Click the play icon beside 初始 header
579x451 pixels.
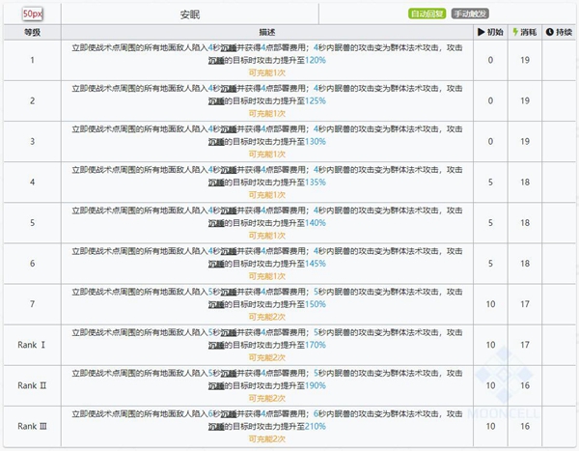pos(481,32)
